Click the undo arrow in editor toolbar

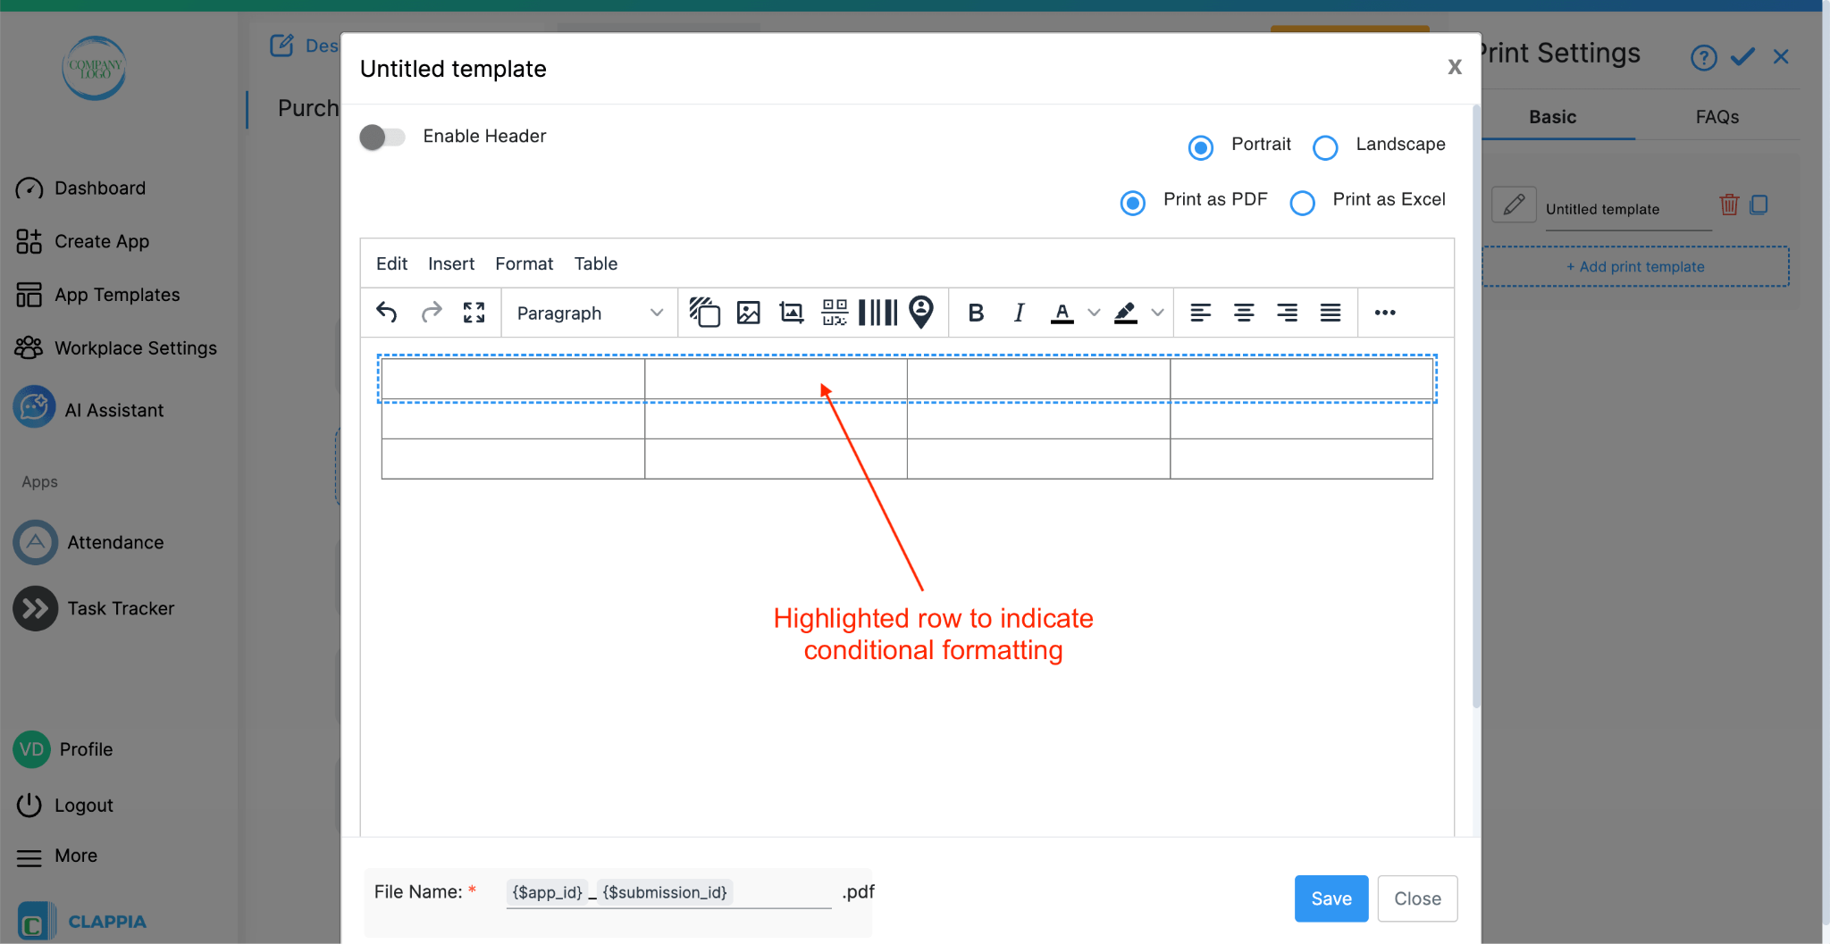tap(387, 313)
